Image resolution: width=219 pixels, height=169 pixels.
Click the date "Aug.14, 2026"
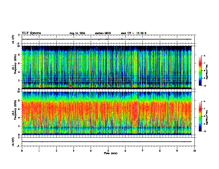point(77,33)
